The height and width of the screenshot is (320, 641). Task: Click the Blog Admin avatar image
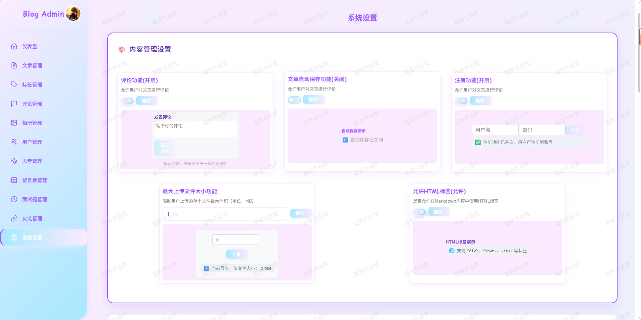73,14
